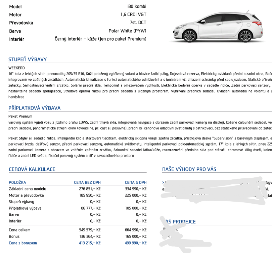Click the '136 364,- Kč' bonus amount
Viewport: 272px width, 253px height.
(x=90, y=237)
